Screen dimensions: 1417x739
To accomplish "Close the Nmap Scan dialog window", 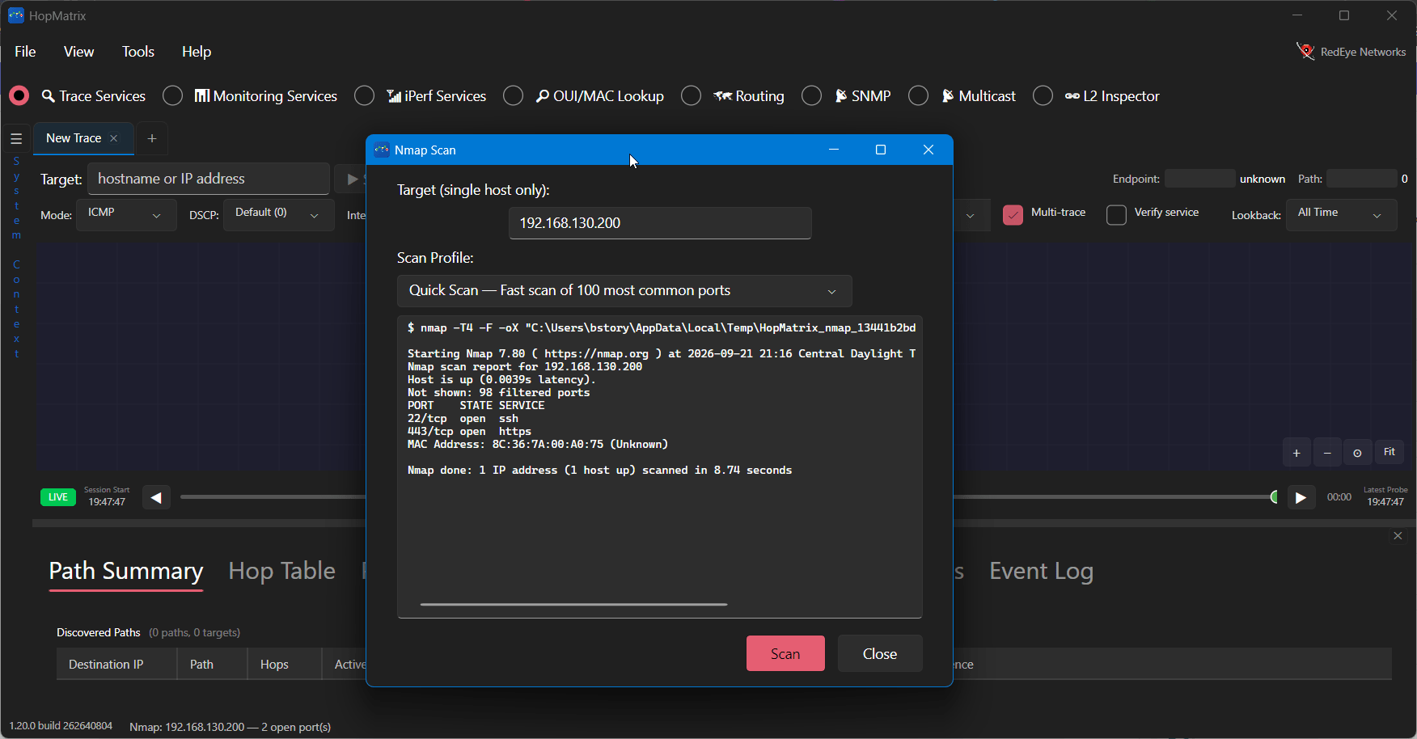I will [x=928, y=150].
